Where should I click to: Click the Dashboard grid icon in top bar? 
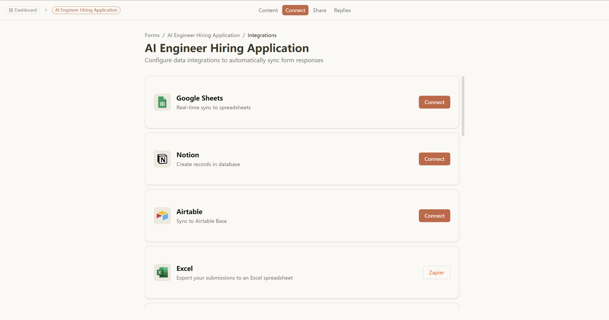11,10
